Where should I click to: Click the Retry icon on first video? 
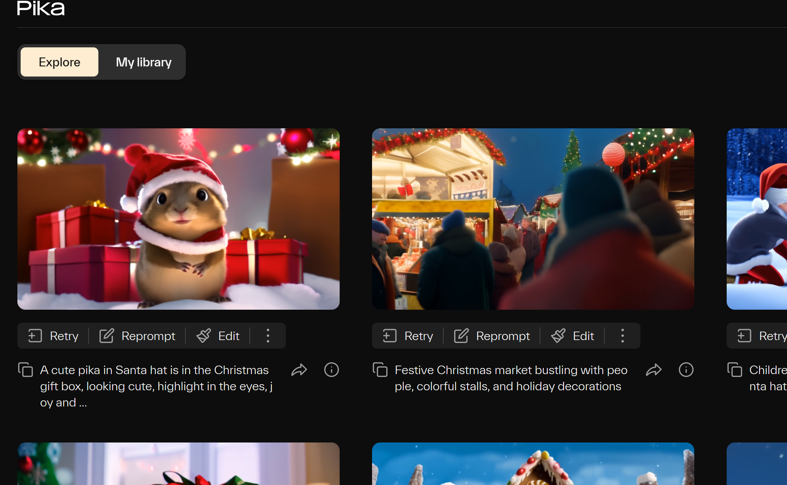click(x=34, y=336)
